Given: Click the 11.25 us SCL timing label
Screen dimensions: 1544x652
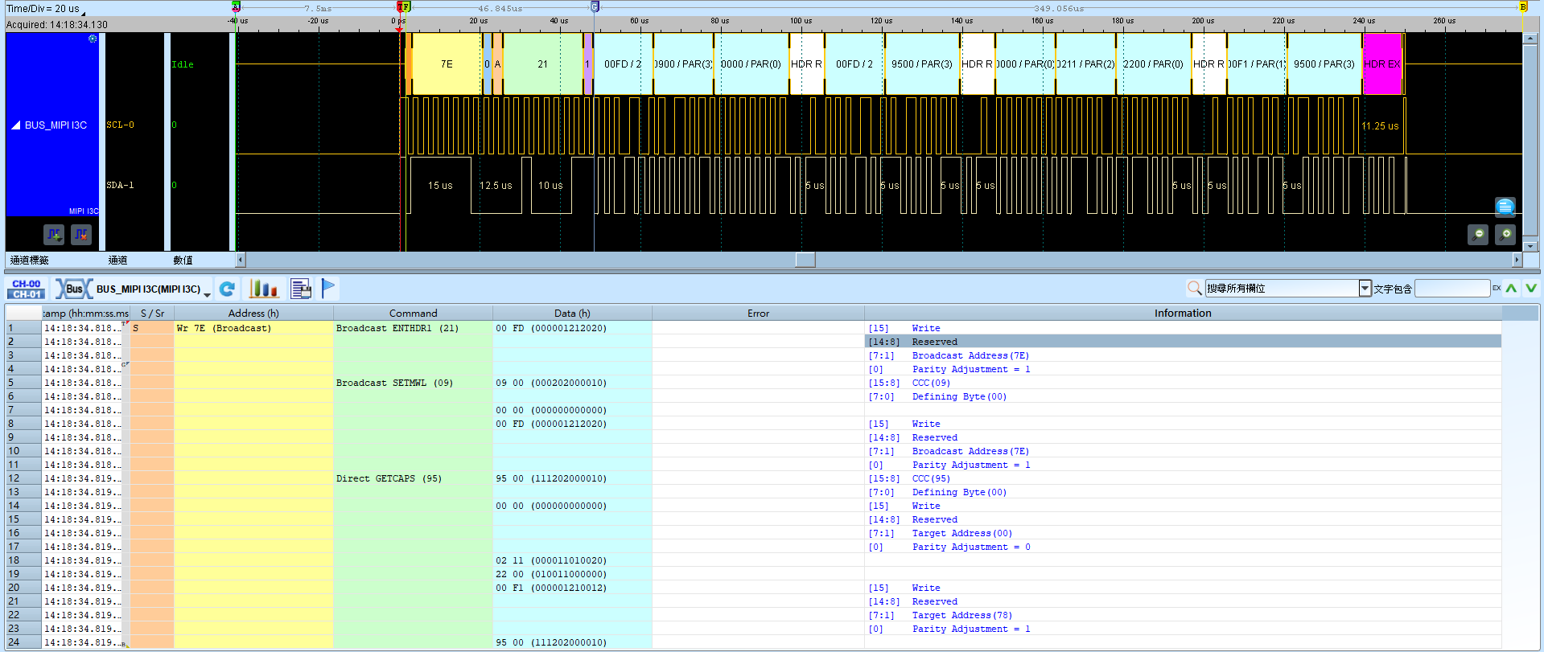Looking at the screenshot, I should point(1380,126).
